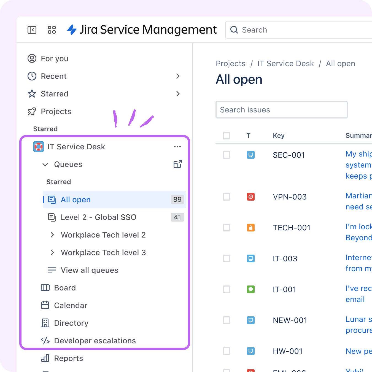
Task: Select the Level 2 - Global SSO queue
Action: (x=98, y=217)
